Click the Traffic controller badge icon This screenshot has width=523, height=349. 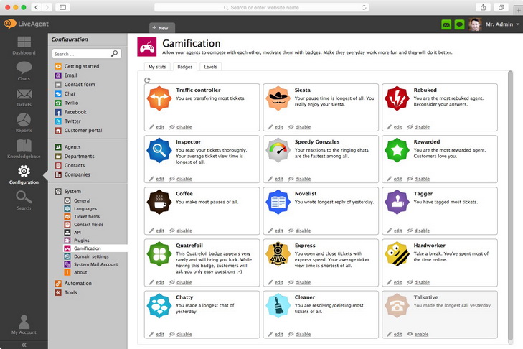159,98
